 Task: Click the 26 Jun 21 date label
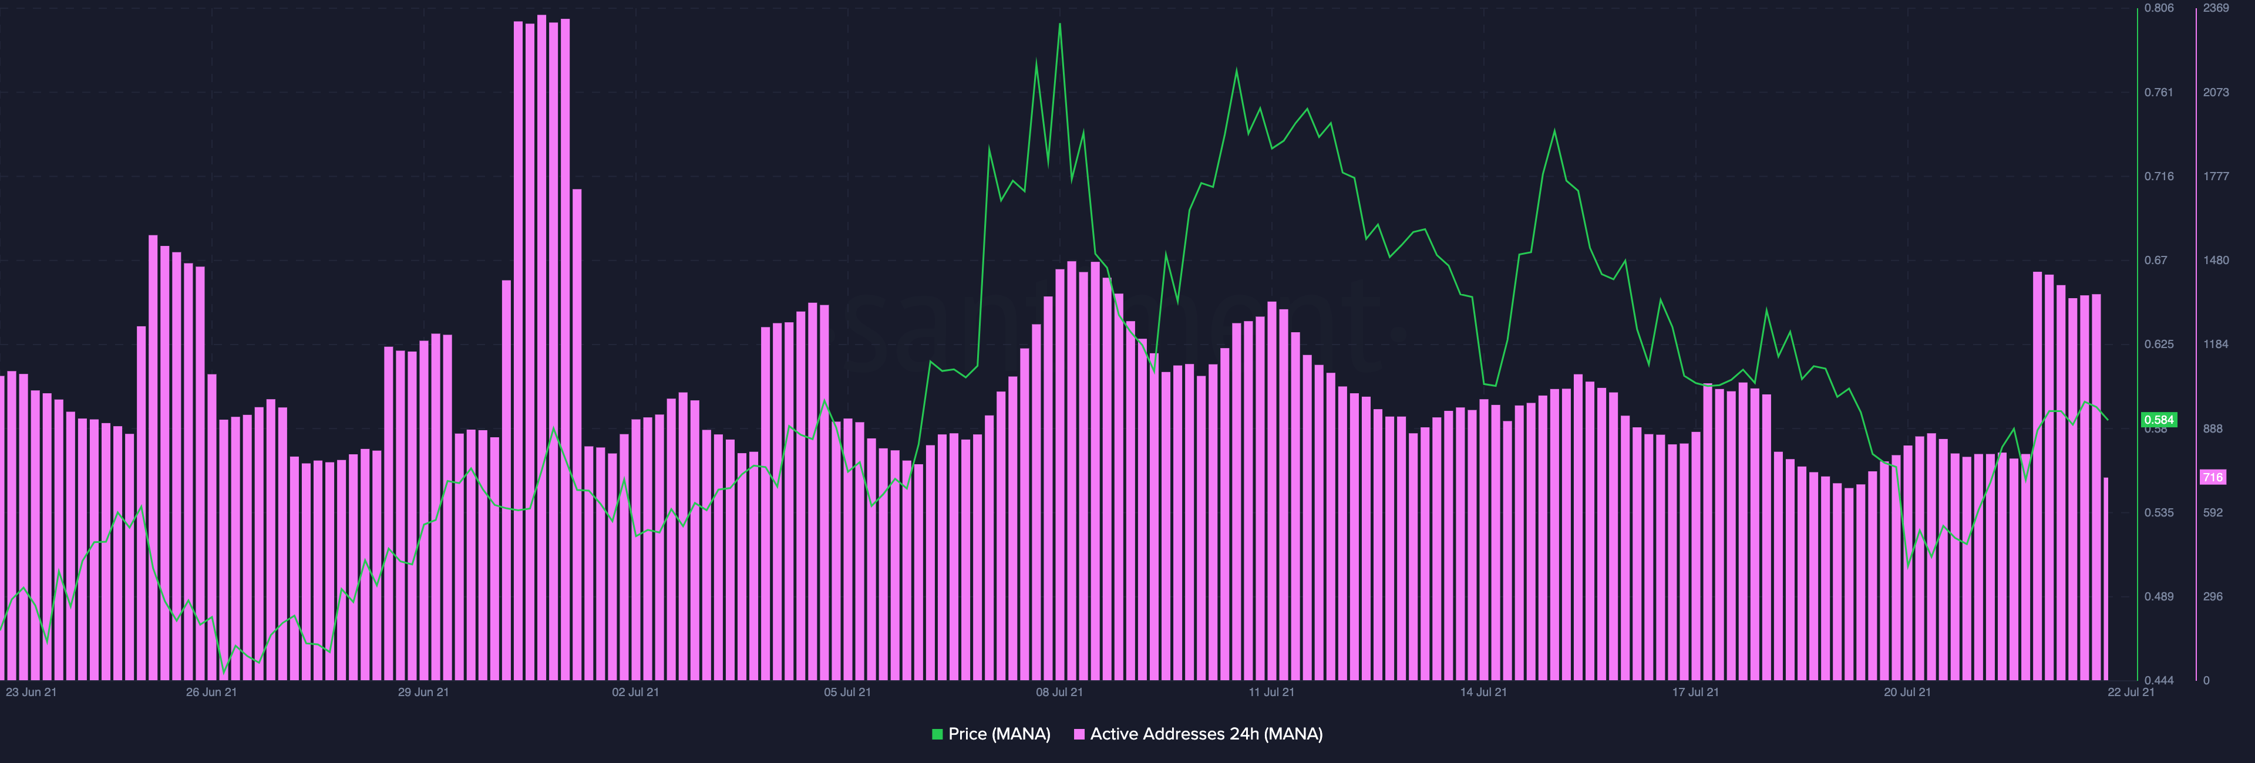pyautogui.click(x=211, y=692)
